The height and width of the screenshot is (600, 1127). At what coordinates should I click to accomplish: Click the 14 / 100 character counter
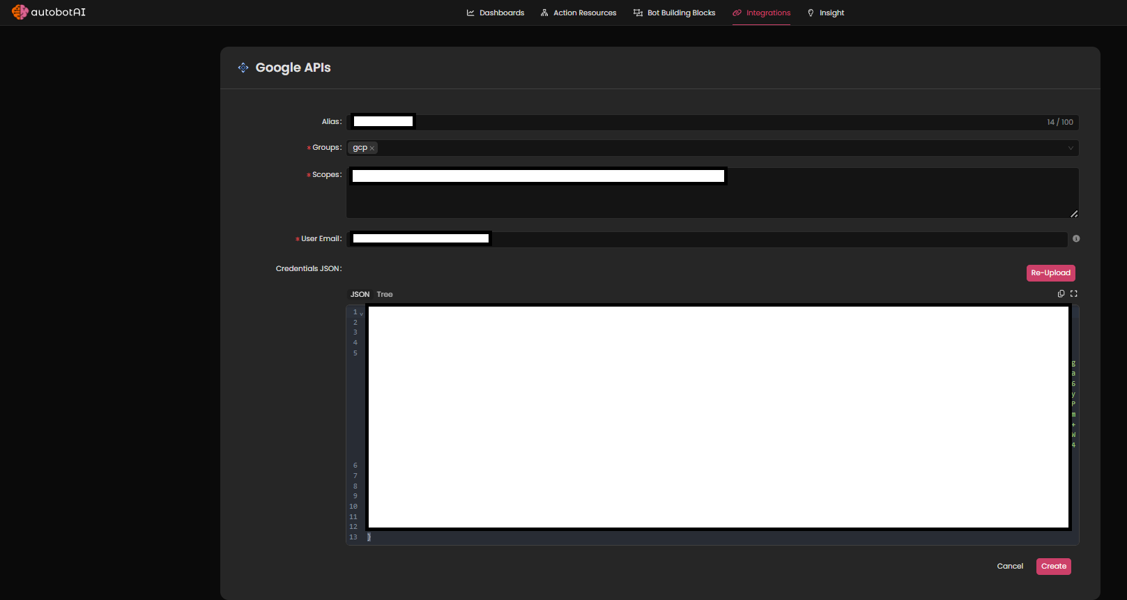pyautogui.click(x=1059, y=122)
